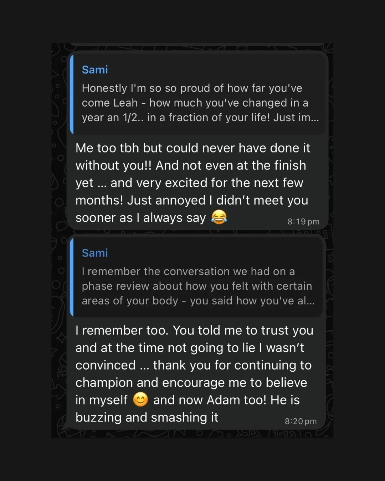This screenshot has width=385, height=481.
Task: Click the text 'Just annoyed I didn't meet you'
Action: (x=217, y=200)
